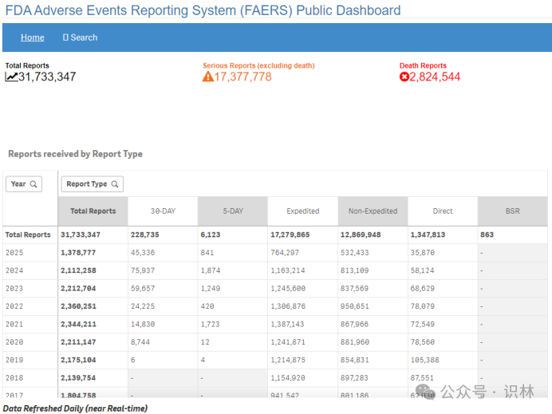Click the Serious Reports count 17,377,778
This screenshot has width=552, height=414.
(243, 77)
